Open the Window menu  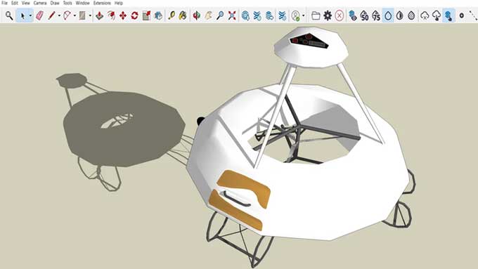[x=82, y=3]
